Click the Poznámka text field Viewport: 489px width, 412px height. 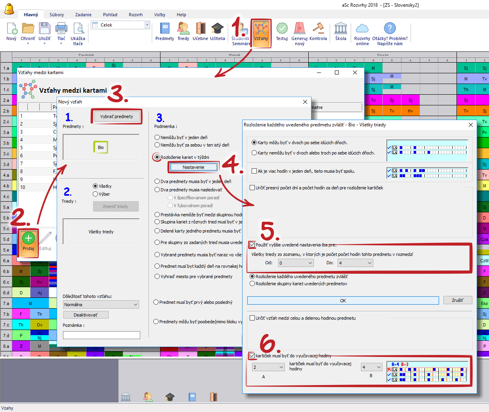pos(101,335)
